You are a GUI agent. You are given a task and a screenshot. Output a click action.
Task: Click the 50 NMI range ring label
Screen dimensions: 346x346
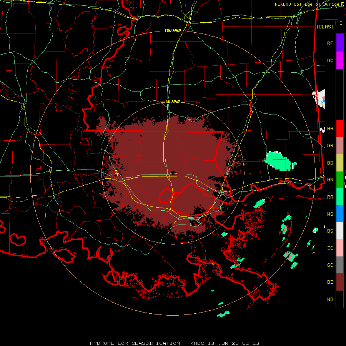click(173, 101)
